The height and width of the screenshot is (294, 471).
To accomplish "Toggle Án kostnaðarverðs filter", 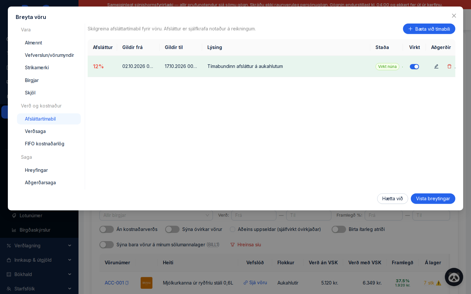I will [107, 229].
